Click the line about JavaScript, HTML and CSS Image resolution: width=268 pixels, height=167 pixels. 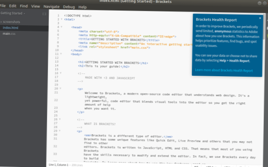coord(168,148)
